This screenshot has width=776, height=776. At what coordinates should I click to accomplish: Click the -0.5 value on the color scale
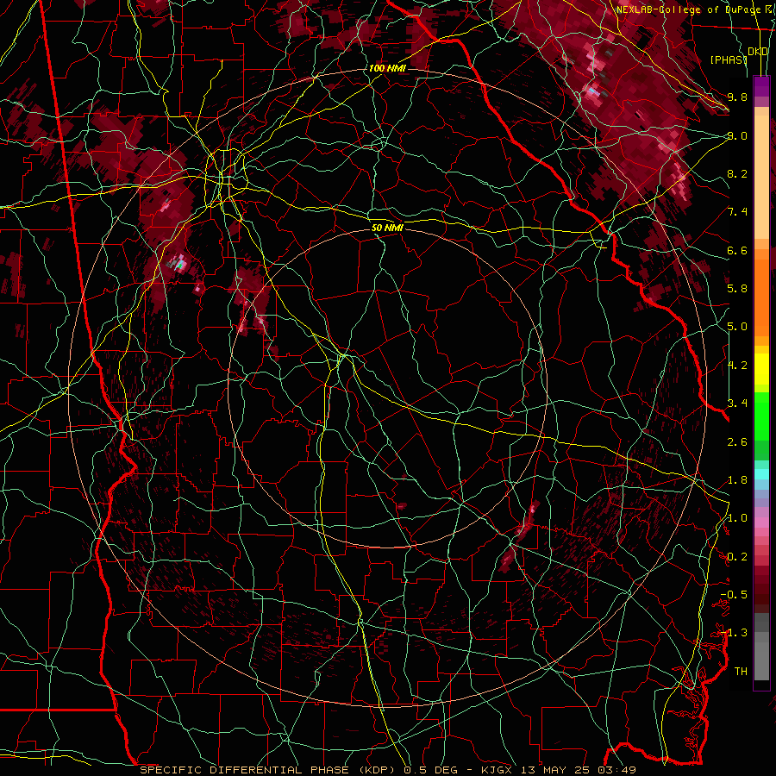(x=734, y=595)
